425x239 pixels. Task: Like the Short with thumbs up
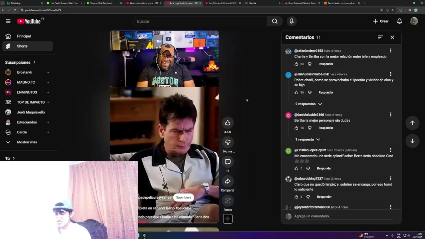228,123
